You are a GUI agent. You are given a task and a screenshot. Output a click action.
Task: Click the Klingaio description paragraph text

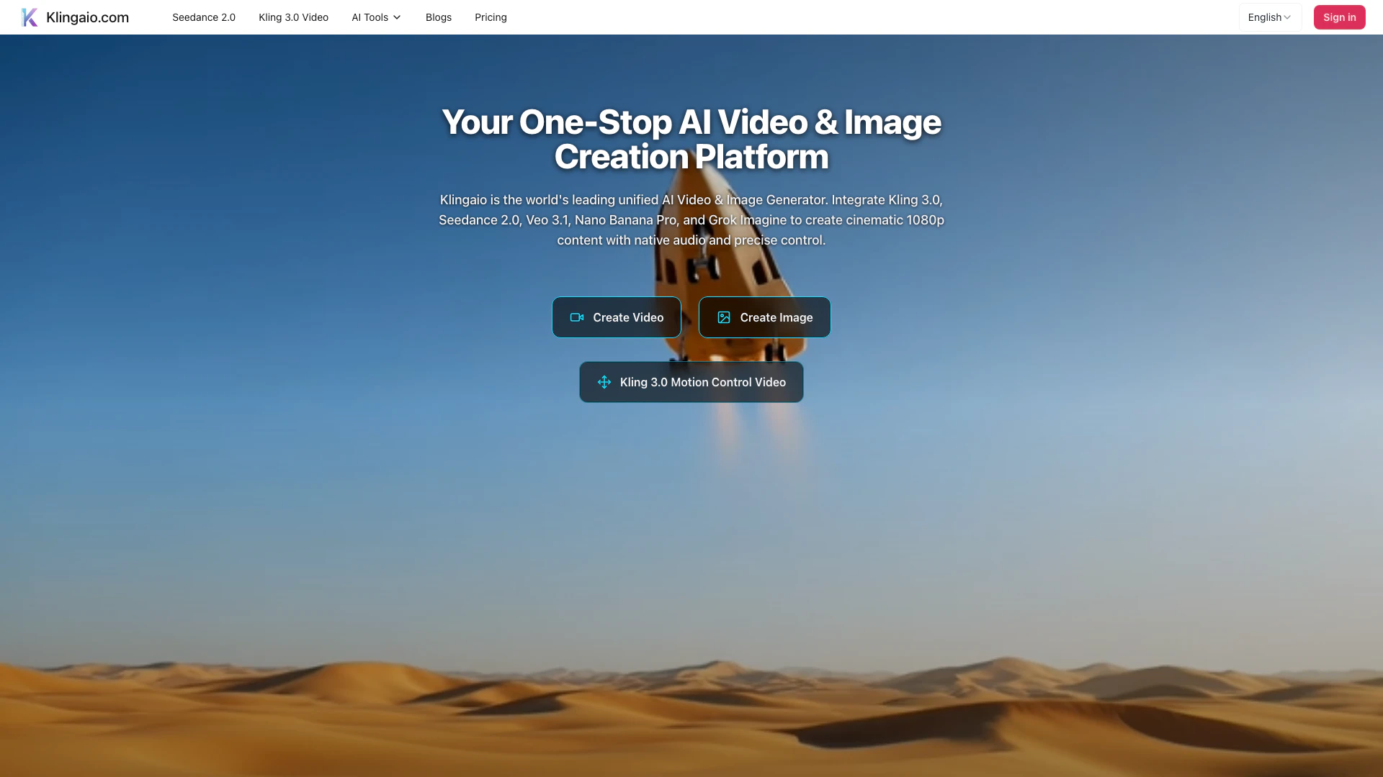pos(691,219)
